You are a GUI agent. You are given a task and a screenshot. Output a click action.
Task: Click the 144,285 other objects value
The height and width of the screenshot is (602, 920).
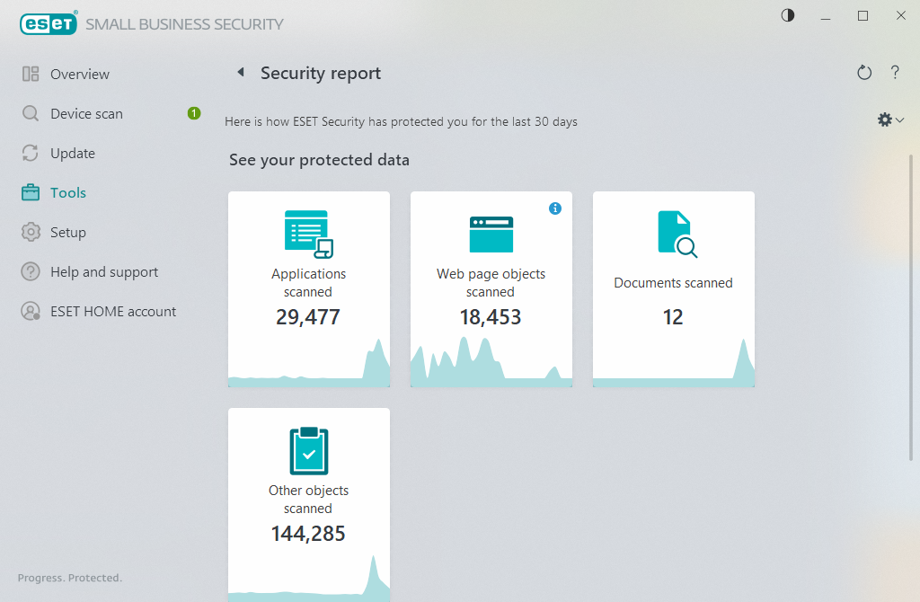pyautogui.click(x=308, y=534)
